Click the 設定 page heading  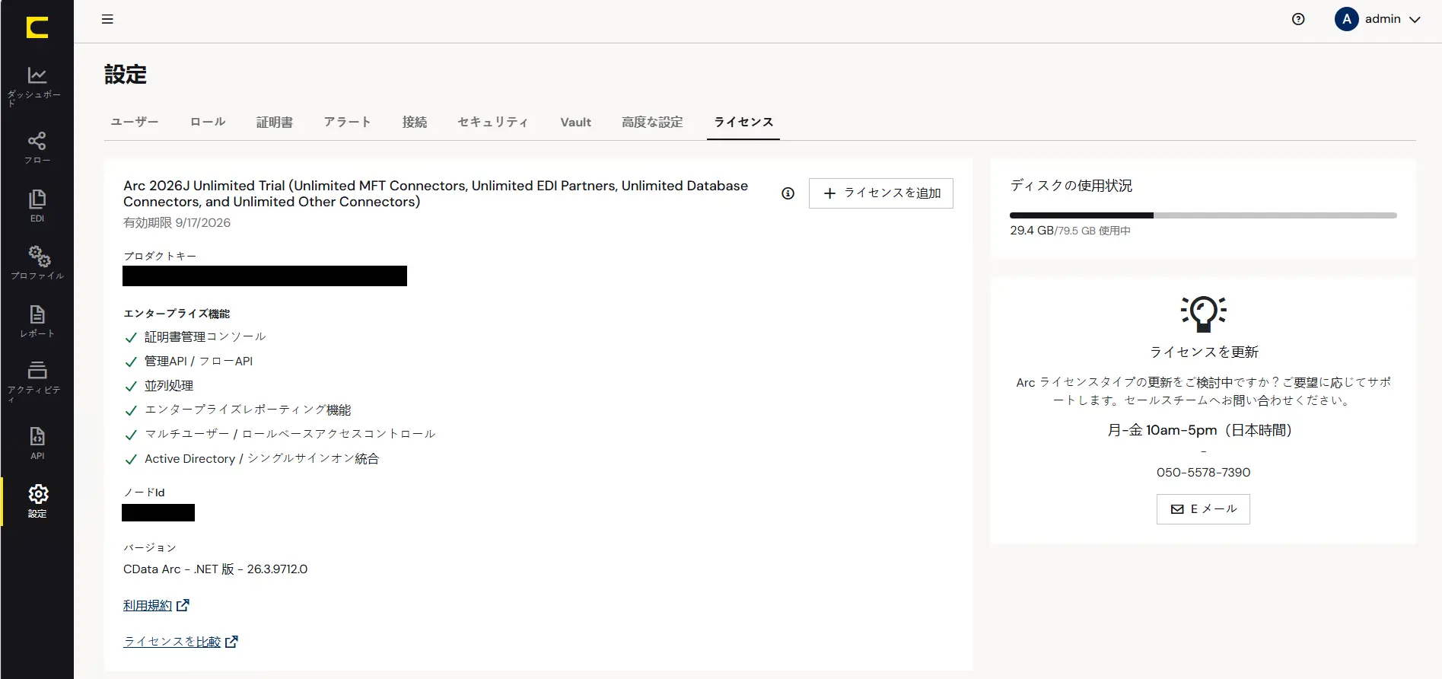pos(126,75)
